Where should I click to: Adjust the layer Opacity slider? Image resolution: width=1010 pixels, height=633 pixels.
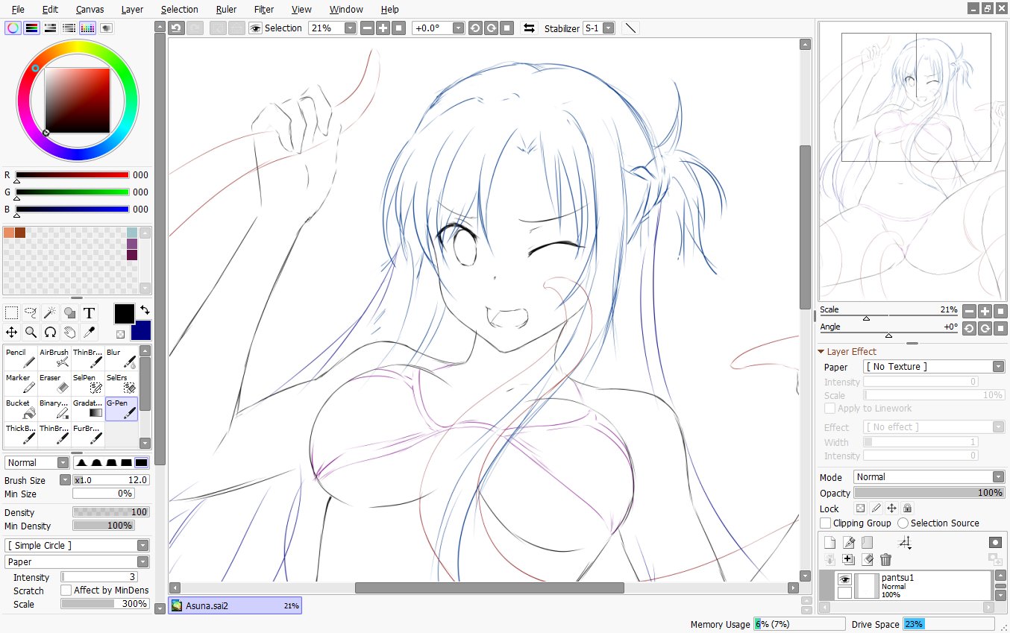tap(929, 493)
